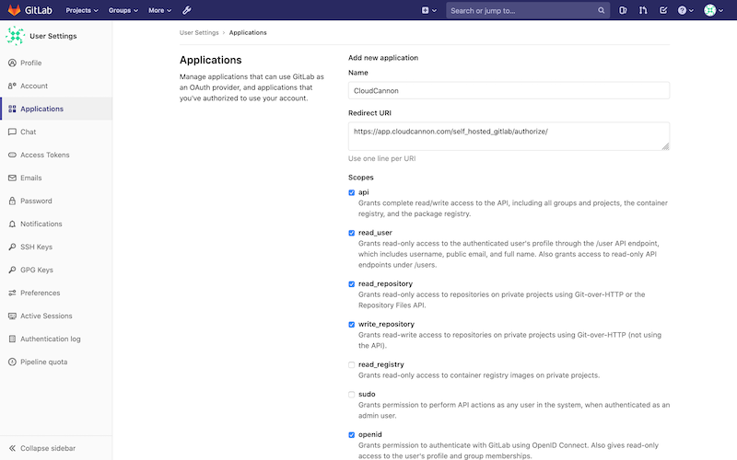Screen dimensions: 737x460
Task: Click the openid scope label
Action: pyautogui.click(x=370, y=434)
